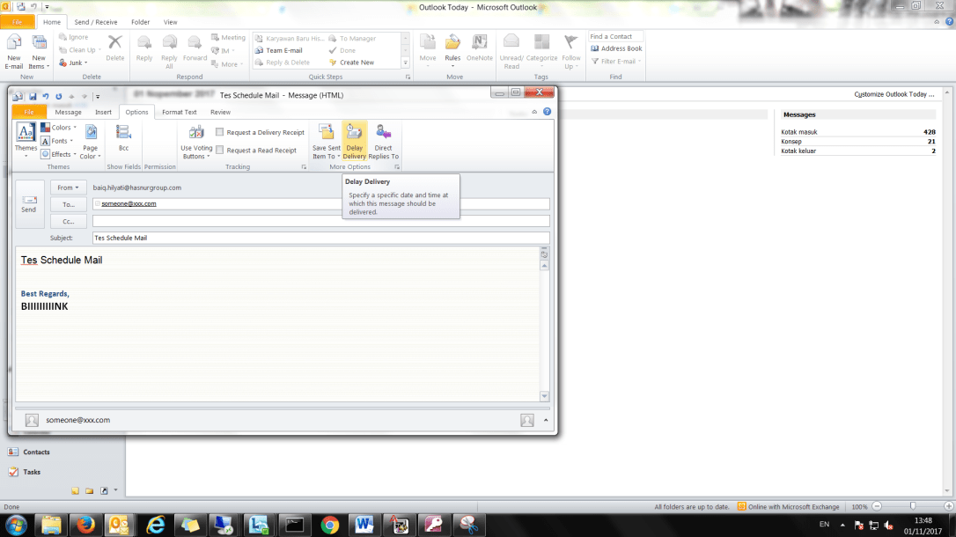Click Customize Outlook Today link
The width and height of the screenshot is (956, 537).
(x=893, y=94)
